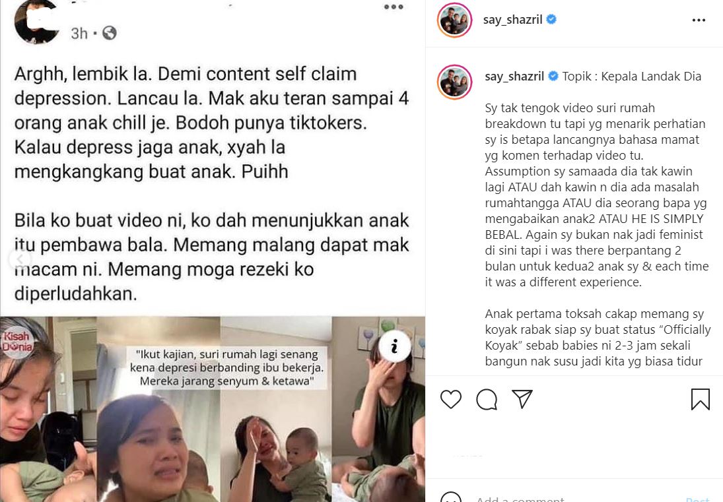
Task: Click the emoji icon beside the comment box
Action: [450, 498]
